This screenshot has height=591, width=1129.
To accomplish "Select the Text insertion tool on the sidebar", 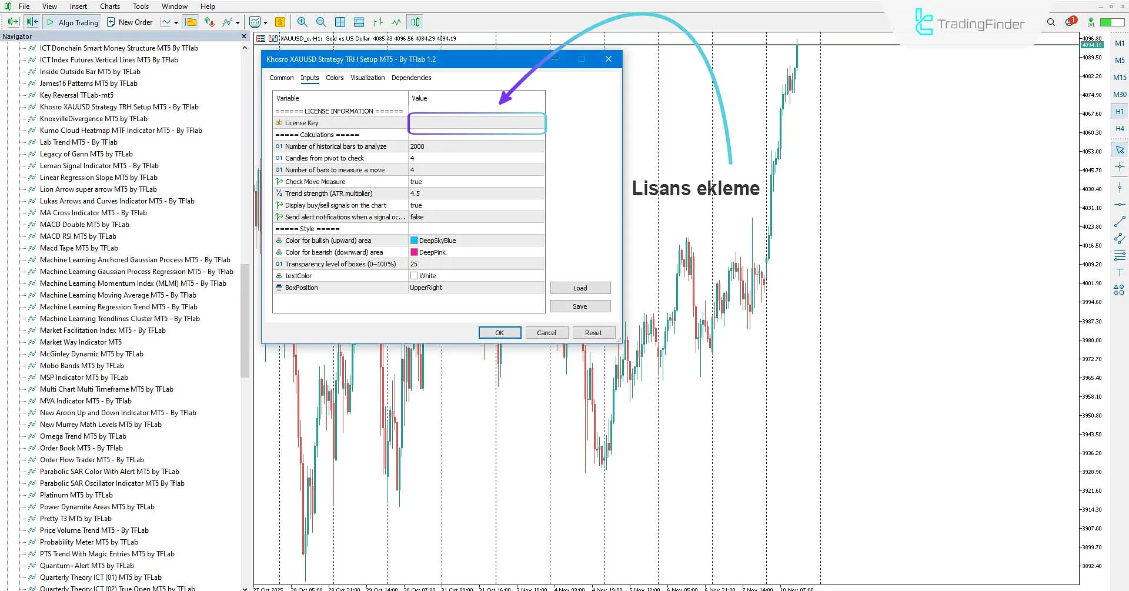I will [x=1119, y=272].
